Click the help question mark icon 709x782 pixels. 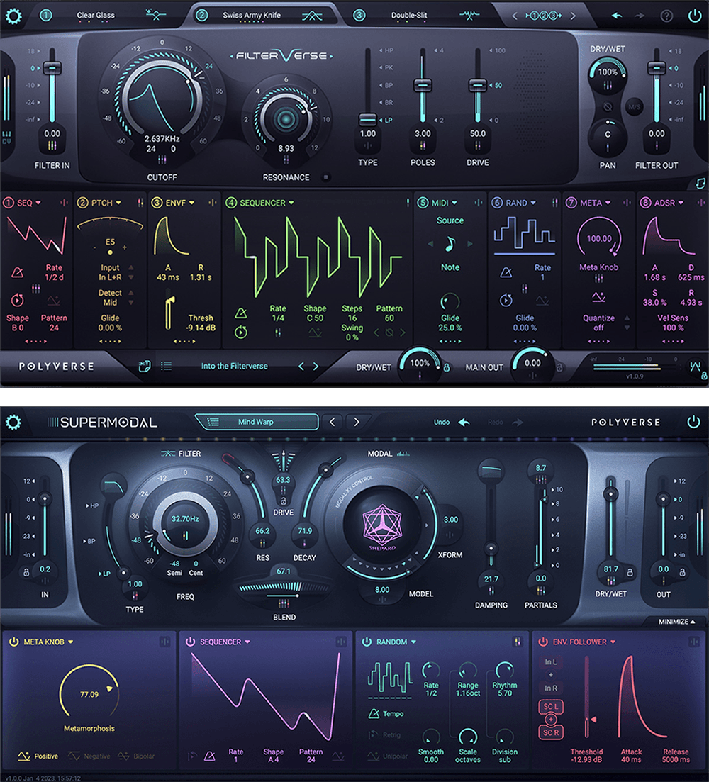coord(666,15)
